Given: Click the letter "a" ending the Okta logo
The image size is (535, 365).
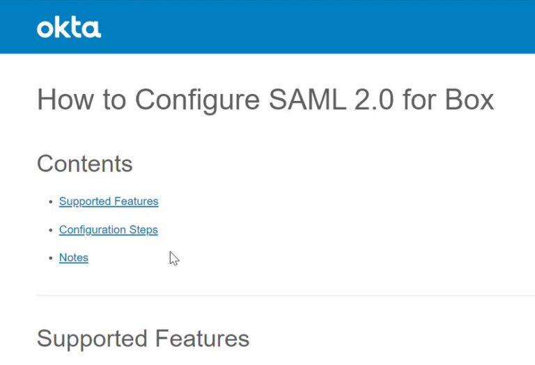Looking at the screenshot, I should point(93,29).
